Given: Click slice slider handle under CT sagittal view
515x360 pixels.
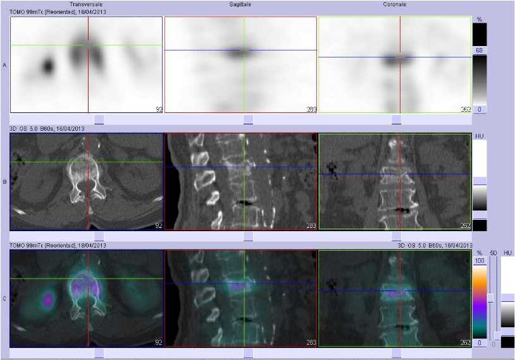Looking at the screenshot, I should click(x=248, y=236).
